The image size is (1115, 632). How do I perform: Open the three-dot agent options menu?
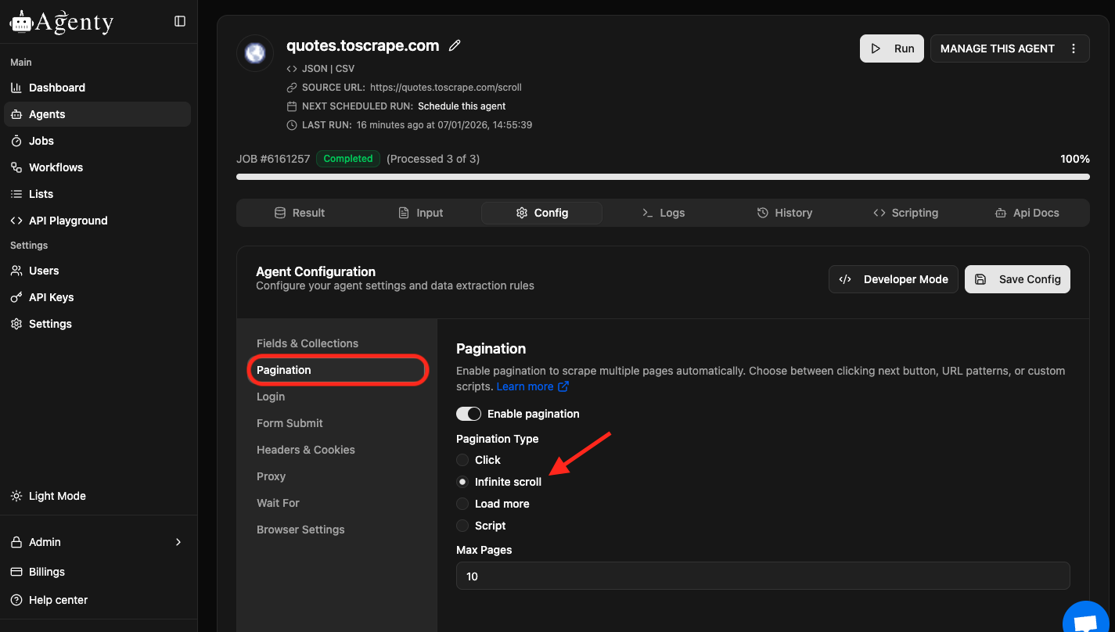point(1074,48)
